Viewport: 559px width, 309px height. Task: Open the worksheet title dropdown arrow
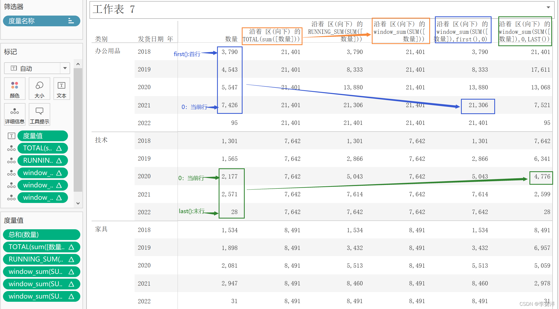tap(548, 8)
